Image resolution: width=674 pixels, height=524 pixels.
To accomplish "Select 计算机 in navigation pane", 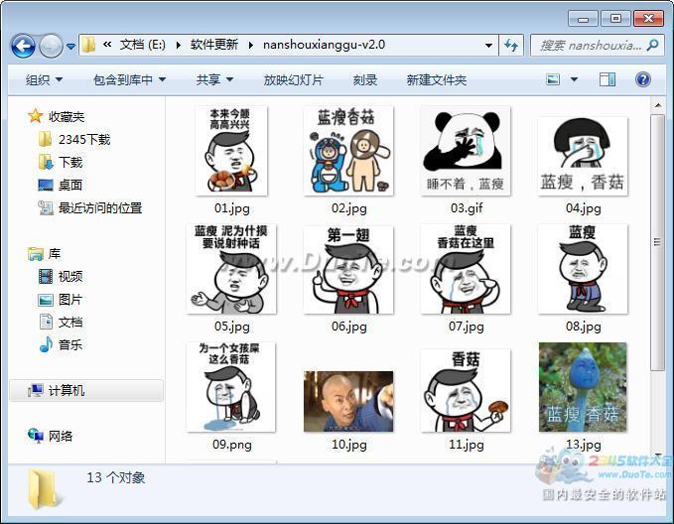I will coord(86,390).
